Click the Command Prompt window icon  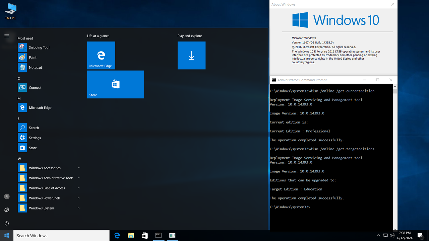tap(274, 80)
